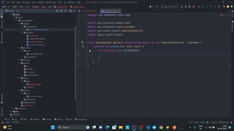Select Serialization.kt in plugins folder

point(32,75)
